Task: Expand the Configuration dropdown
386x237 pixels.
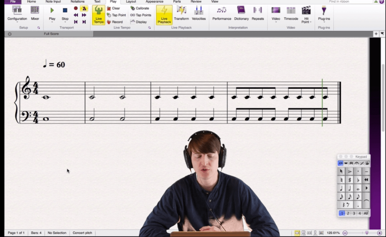Action: [17, 22]
